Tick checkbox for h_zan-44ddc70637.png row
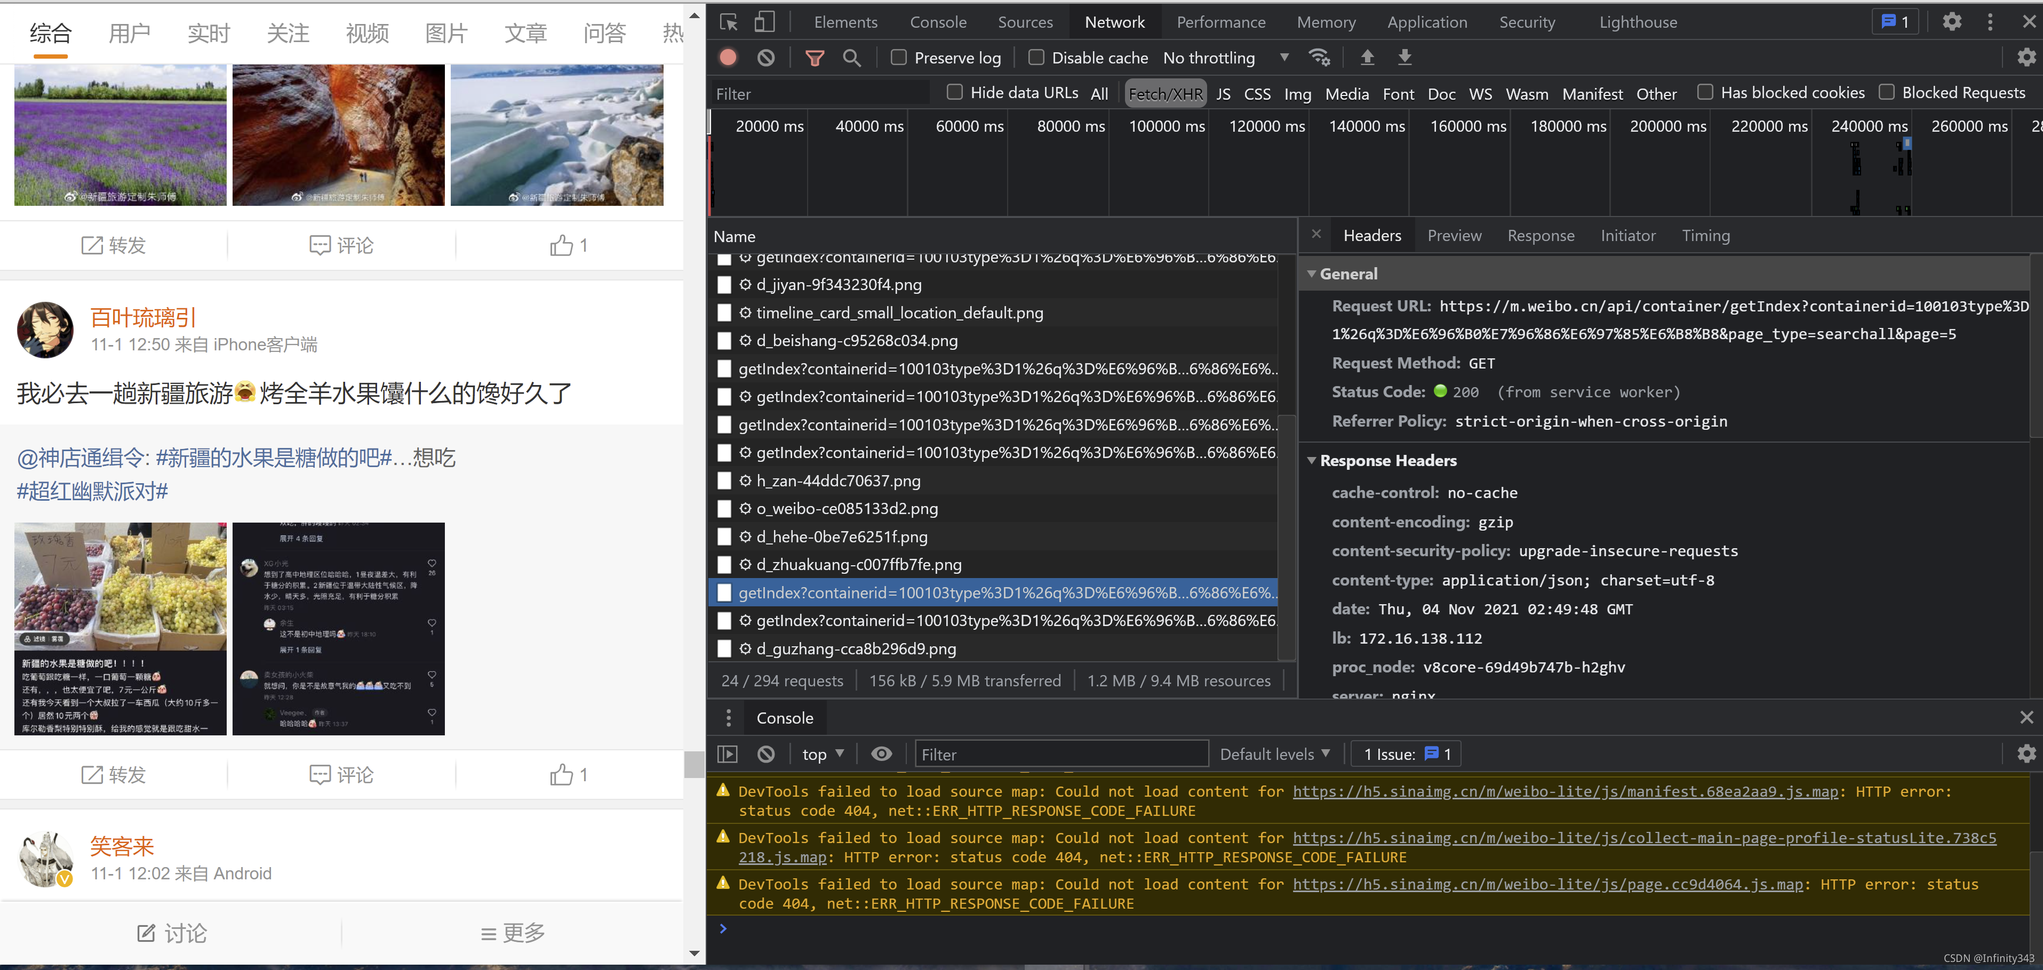 coord(724,480)
